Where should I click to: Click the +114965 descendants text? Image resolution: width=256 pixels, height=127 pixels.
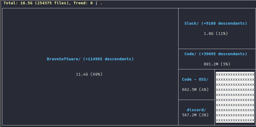tap(108, 59)
